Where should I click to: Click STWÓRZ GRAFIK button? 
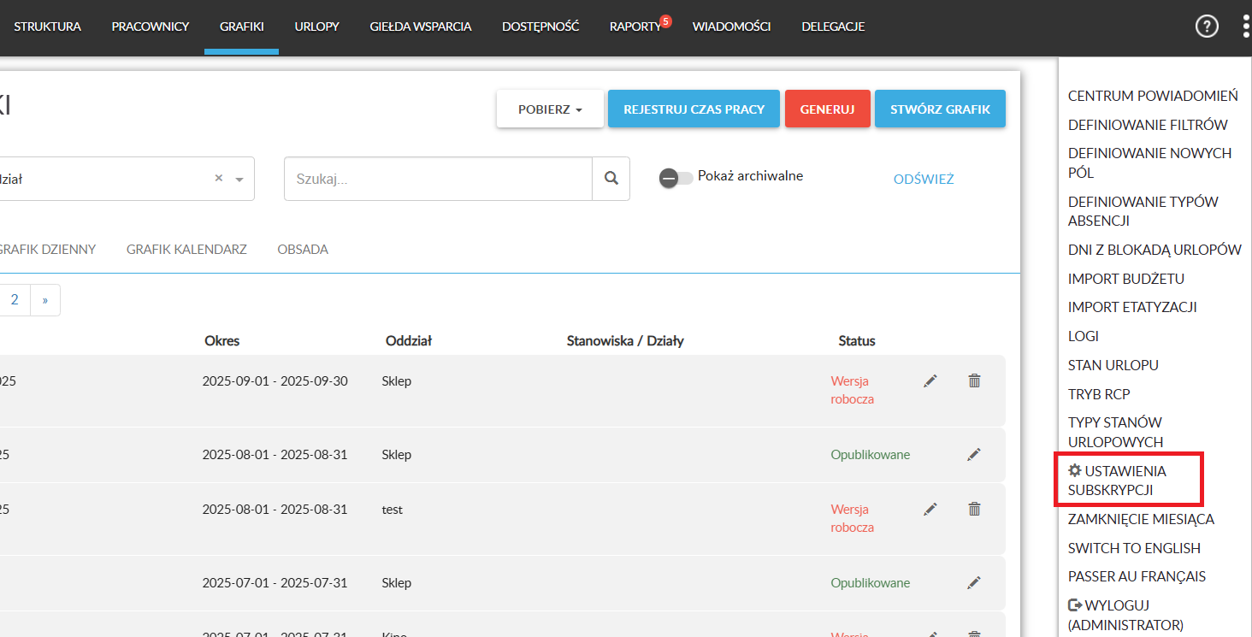point(940,109)
